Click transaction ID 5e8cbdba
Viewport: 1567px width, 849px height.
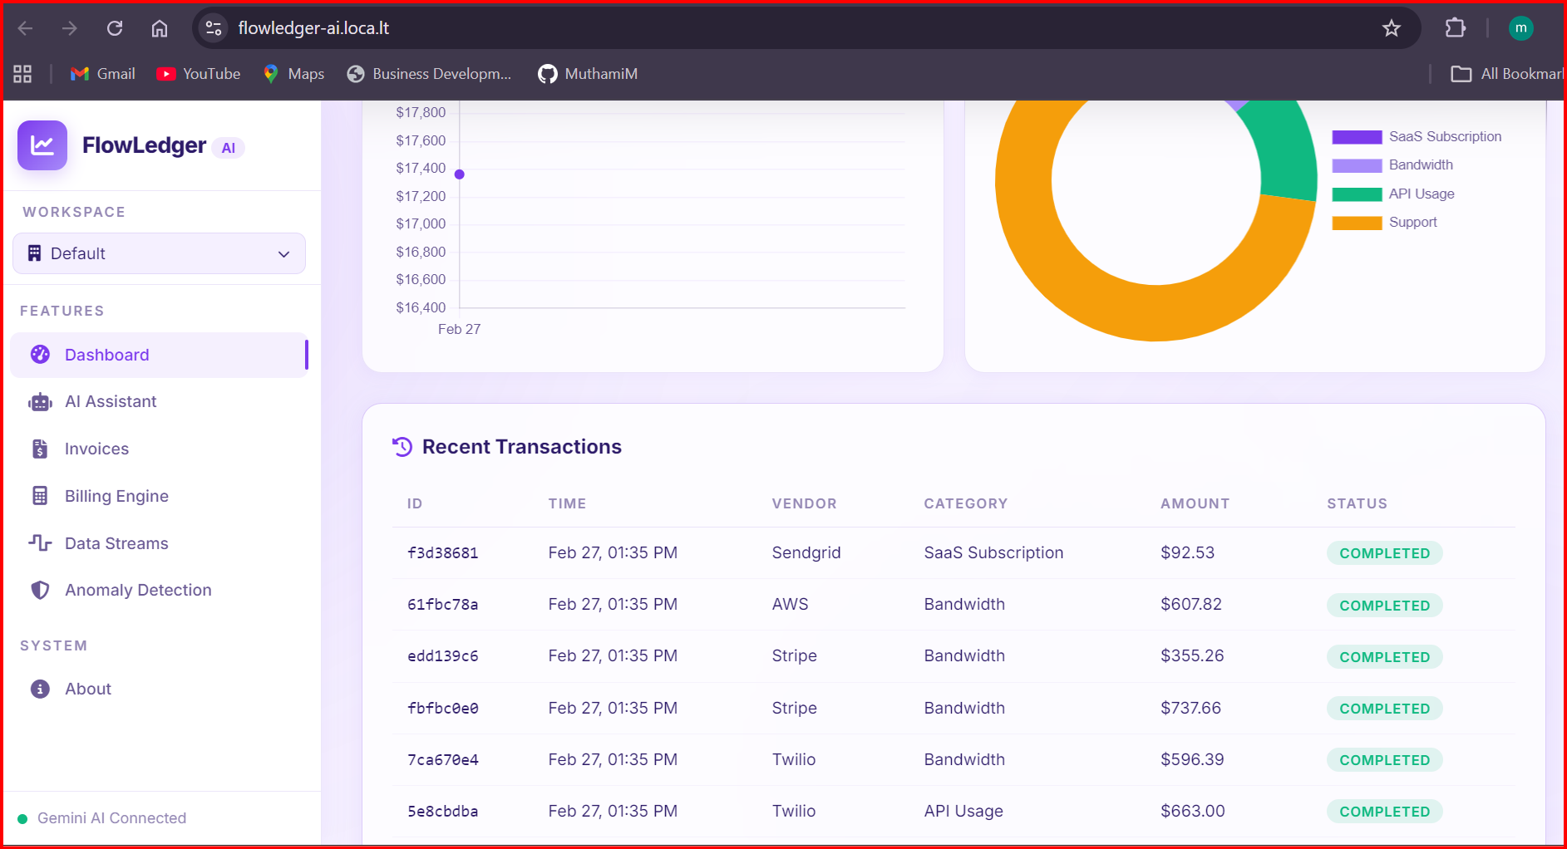pos(443,812)
